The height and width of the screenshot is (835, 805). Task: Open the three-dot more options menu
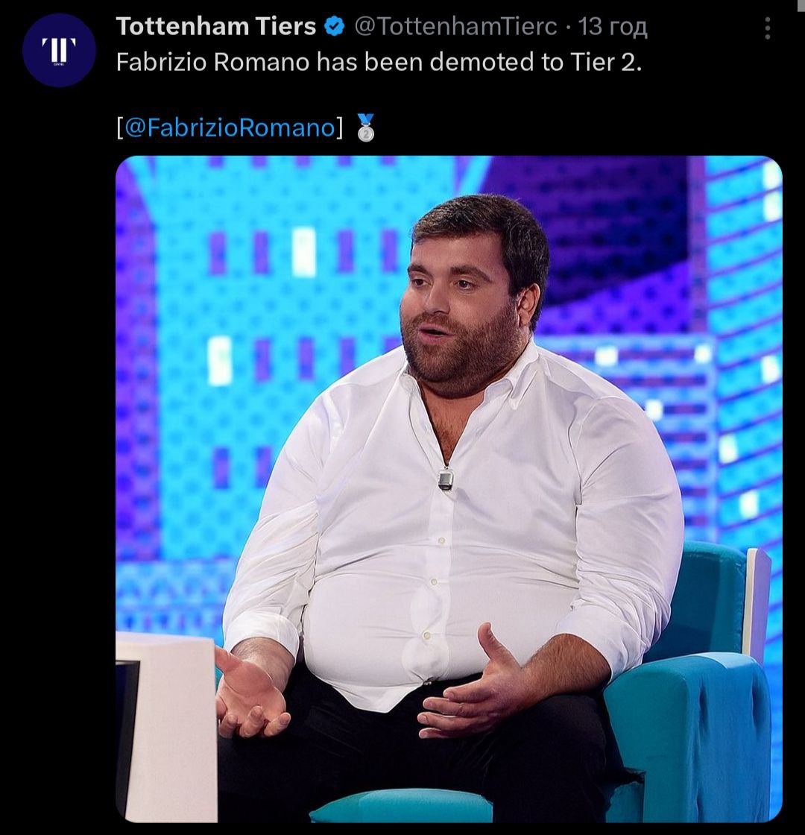click(767, 28)
